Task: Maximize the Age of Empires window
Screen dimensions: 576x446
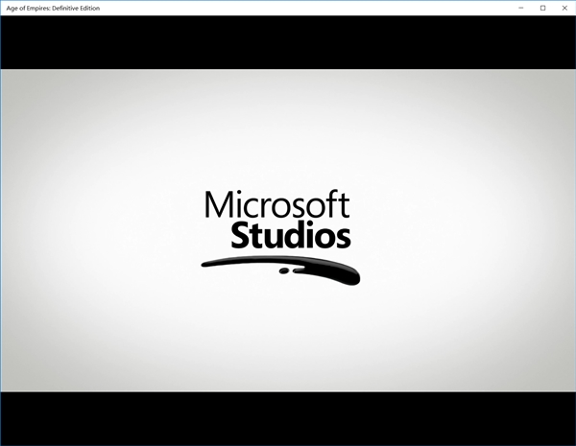Action: pyautogui.click(x=542, y=8)
